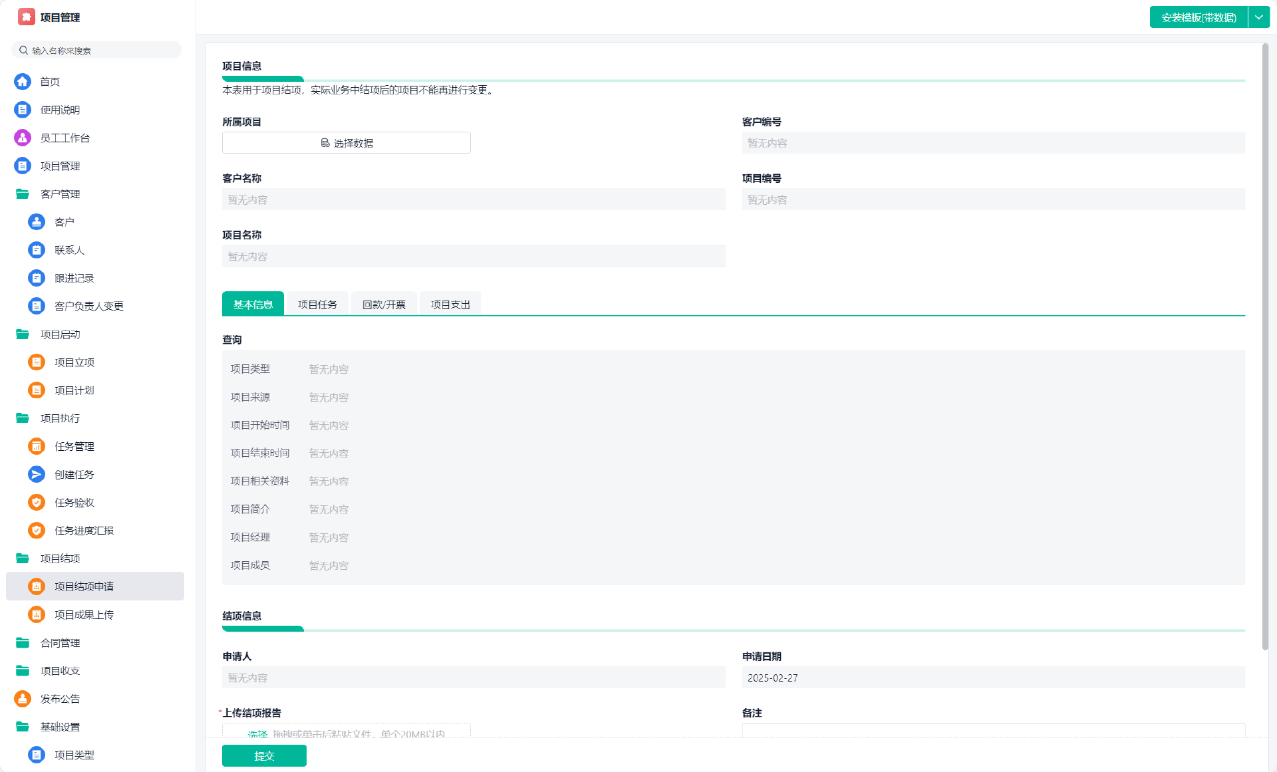Switch to the 回款/开票 tab
The height and width of the screenshot is (772, 1277).
(x=384, y=305)
